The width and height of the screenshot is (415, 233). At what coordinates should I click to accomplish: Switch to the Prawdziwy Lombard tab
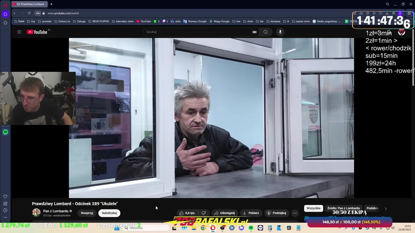tap(29, 4)
